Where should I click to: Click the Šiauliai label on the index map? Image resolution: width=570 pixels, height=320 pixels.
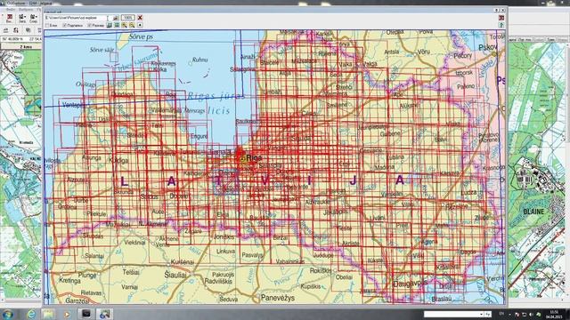(x=175, y=275)
